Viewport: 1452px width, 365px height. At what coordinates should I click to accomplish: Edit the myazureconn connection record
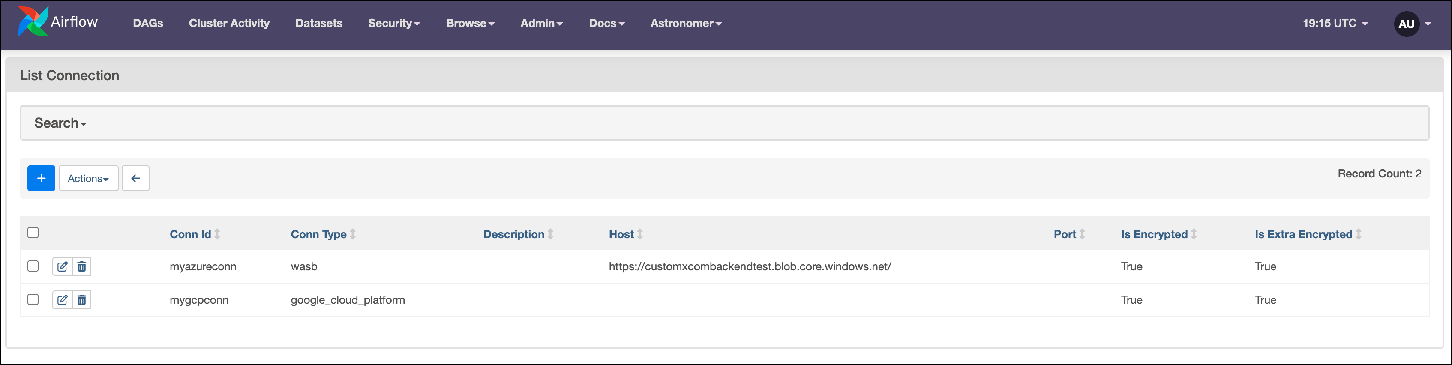63,266
